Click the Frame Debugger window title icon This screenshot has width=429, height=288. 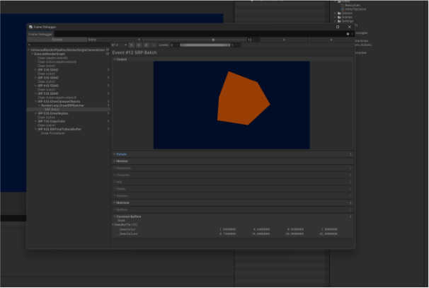point(30,27)
